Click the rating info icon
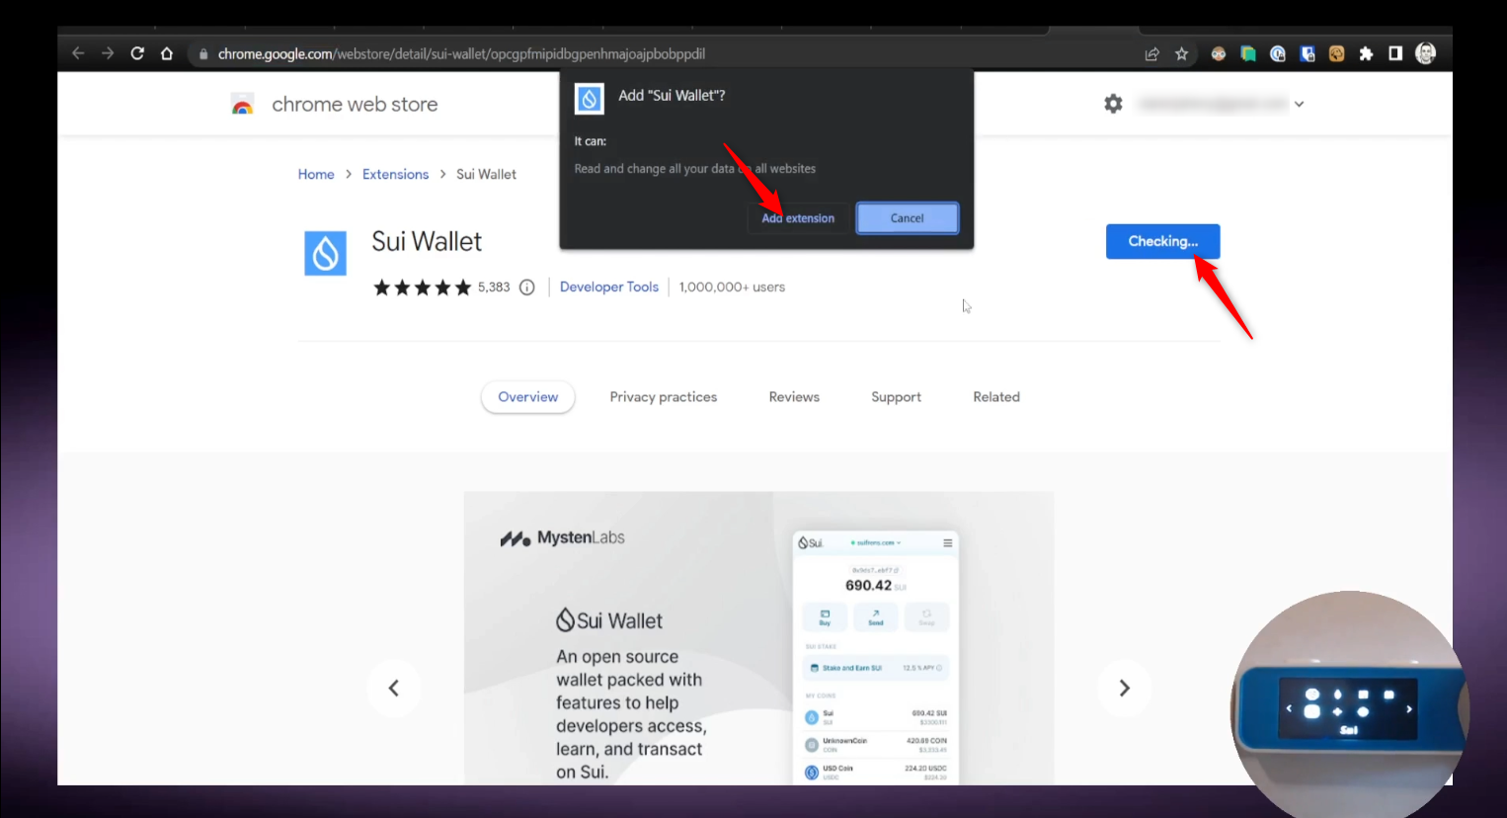The image size is (1507, 818). click(527, 287)
